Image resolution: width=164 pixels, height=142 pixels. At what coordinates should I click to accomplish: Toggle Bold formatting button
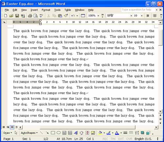click(148, 16)
